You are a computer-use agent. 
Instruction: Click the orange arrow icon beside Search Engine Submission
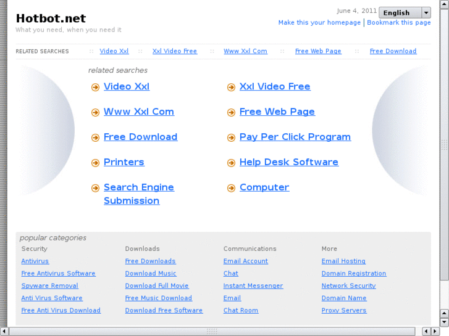pyautogui.click(x=95, y=189)
